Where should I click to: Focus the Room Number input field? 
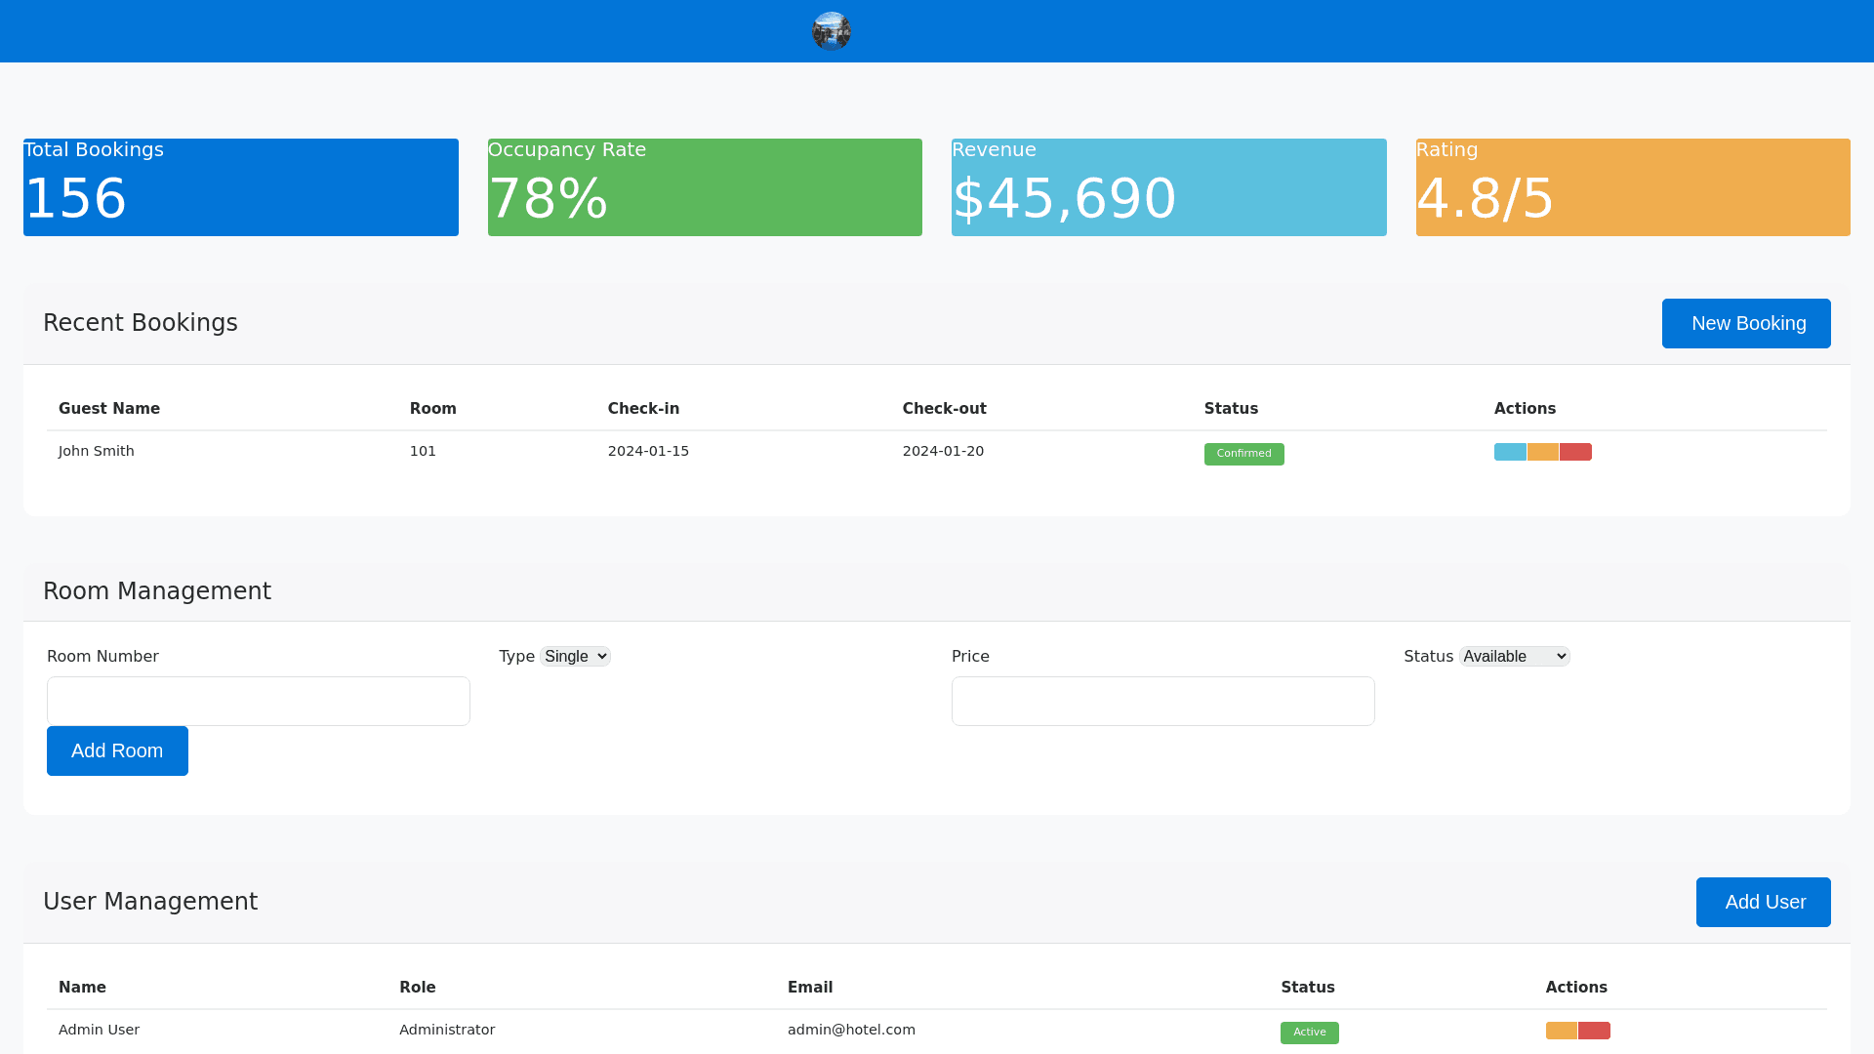pos(259,701)
